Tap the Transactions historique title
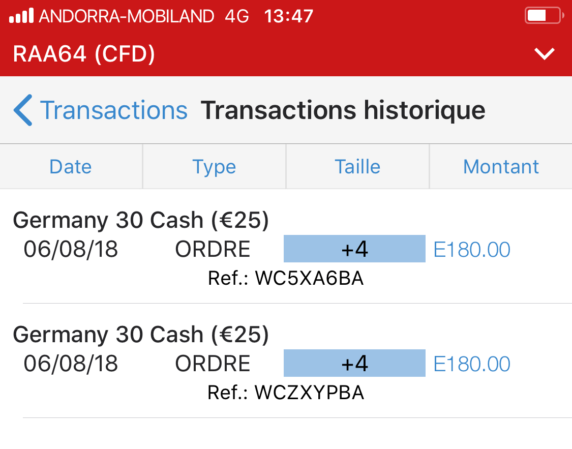572x449 pixels. coord(343,110)
